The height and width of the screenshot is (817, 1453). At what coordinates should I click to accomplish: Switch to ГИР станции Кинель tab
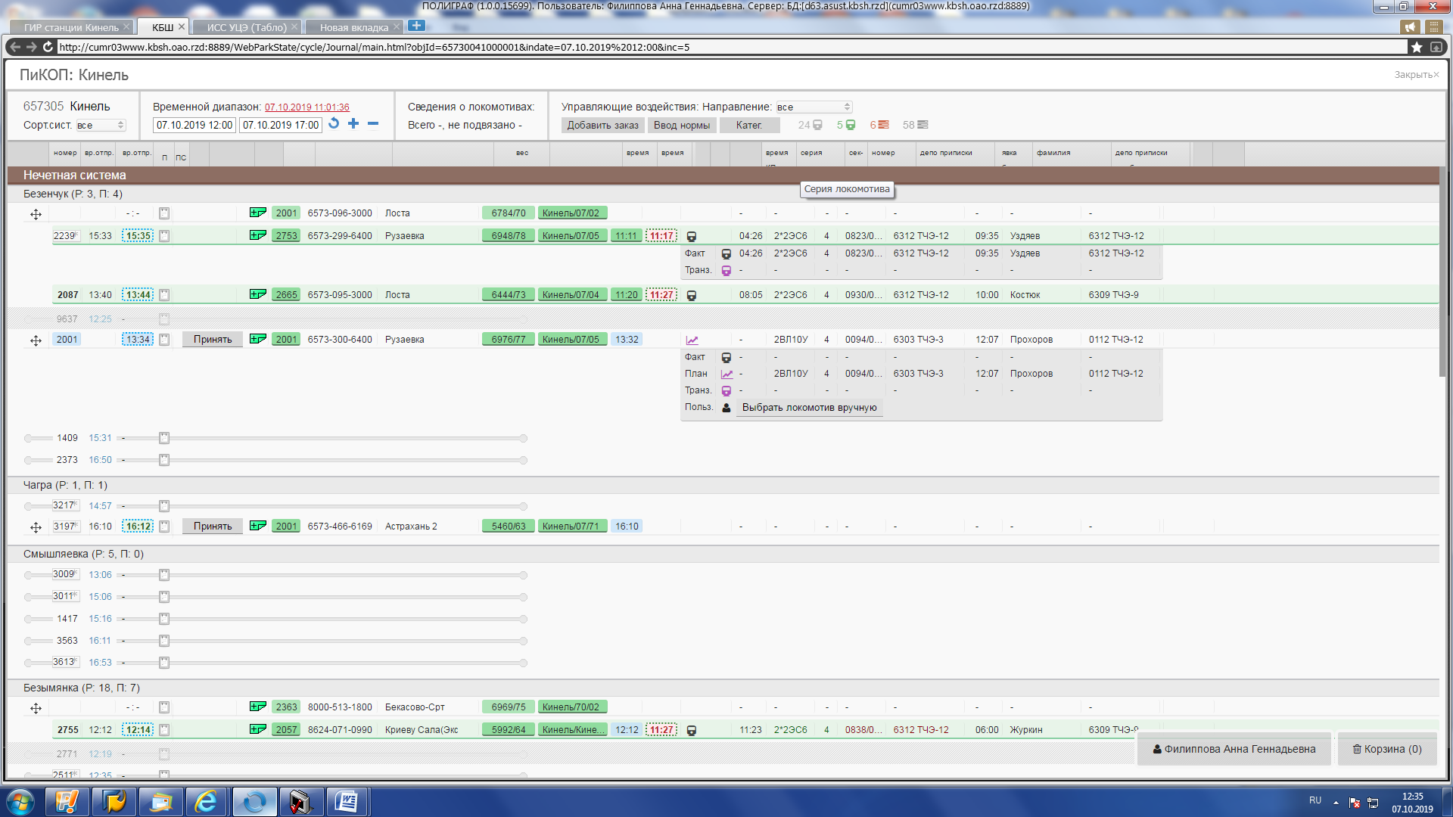point(71,27)
